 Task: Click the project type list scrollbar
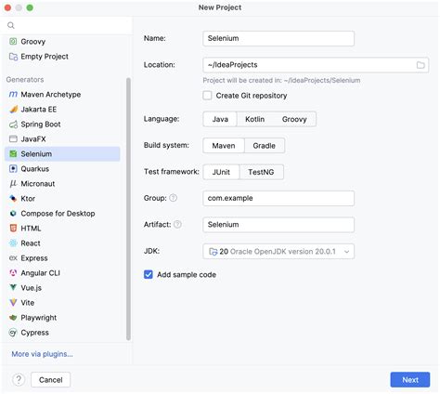click(x=128, y=209)
